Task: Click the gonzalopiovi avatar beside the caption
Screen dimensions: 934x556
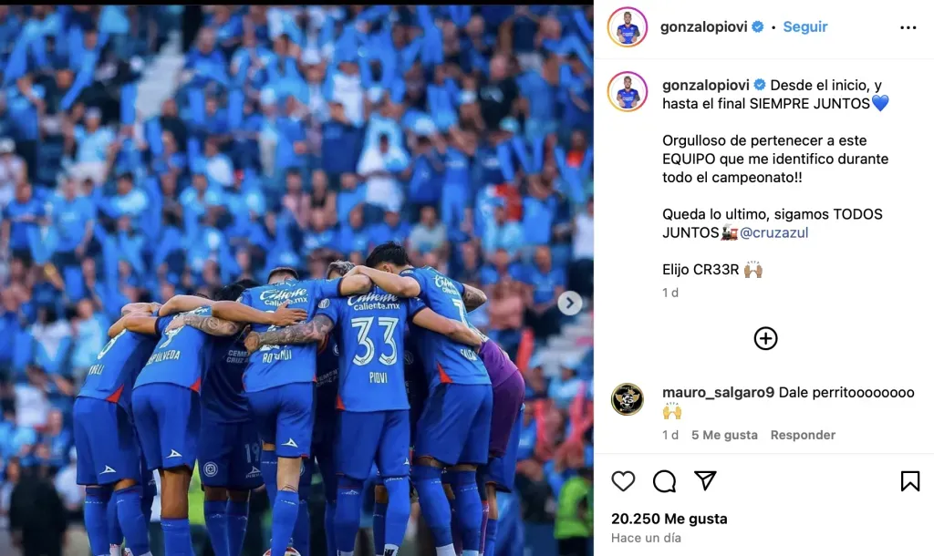Action: tap(628, 92)
